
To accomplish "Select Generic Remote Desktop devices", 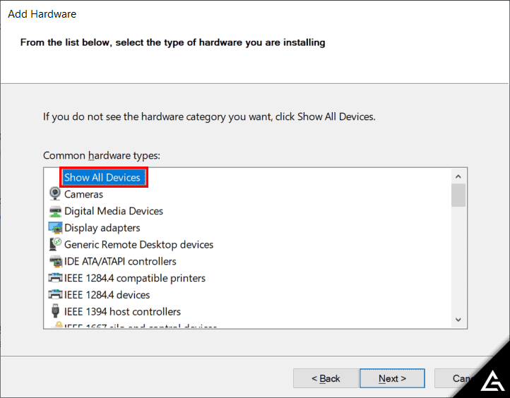I will [x=138, y=245].
